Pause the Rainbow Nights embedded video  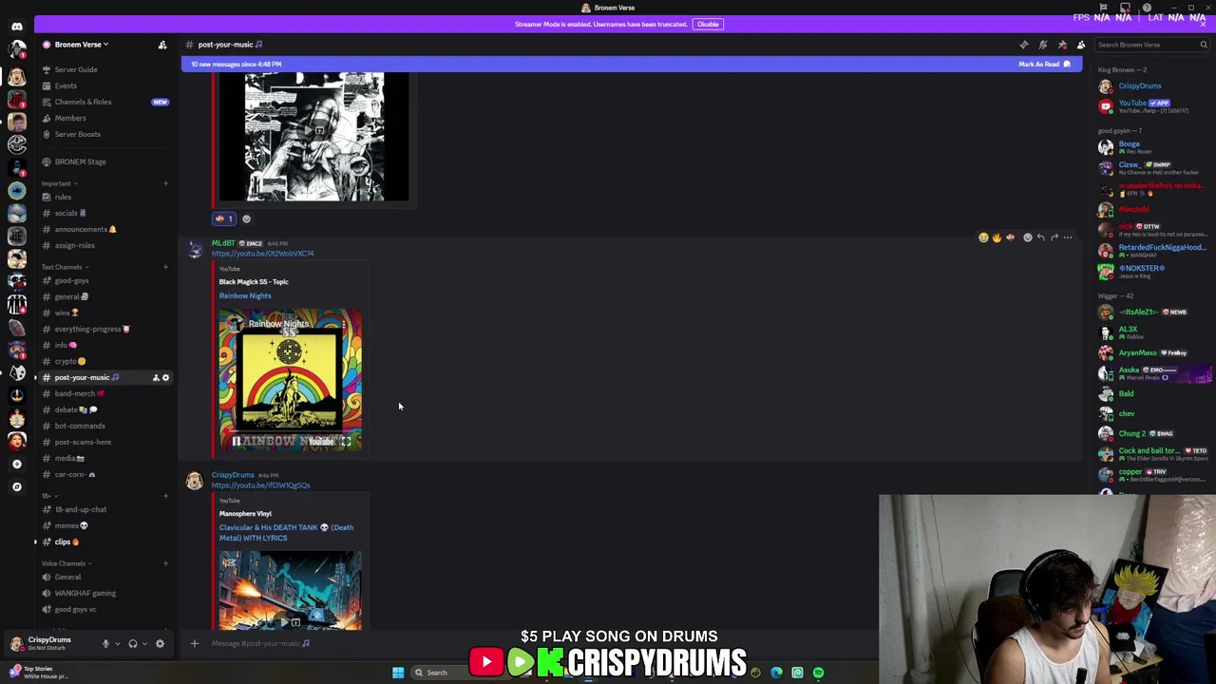237,441
